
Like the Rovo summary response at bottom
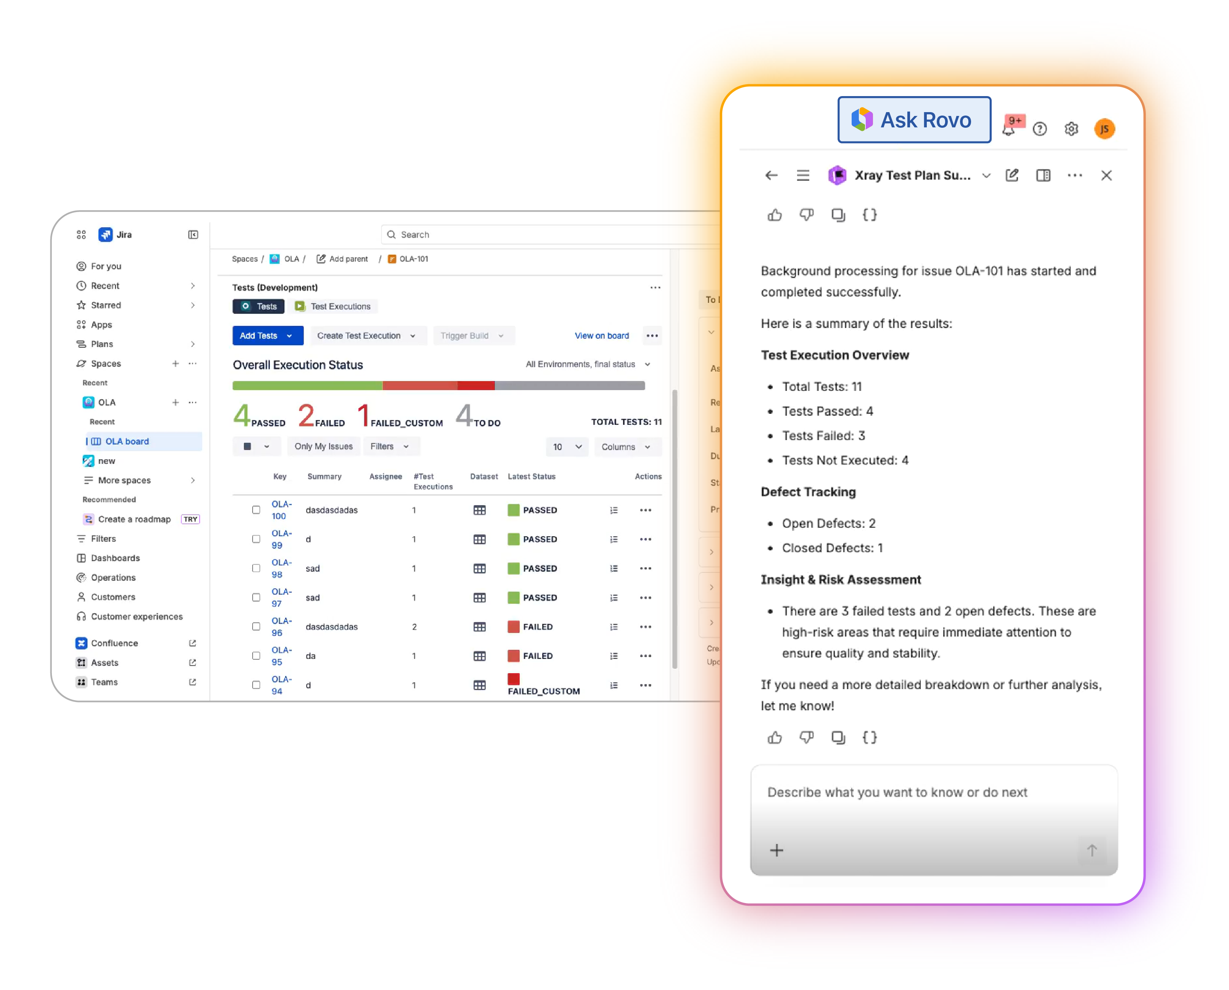pyautogui.click(x=774, y=738)
